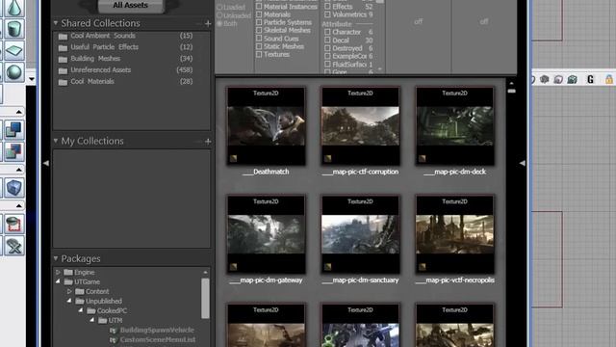Check the Materials object type filter
The height and width of the screenshot is (347, 616).
pyautogui.click(x=259, y=14)
